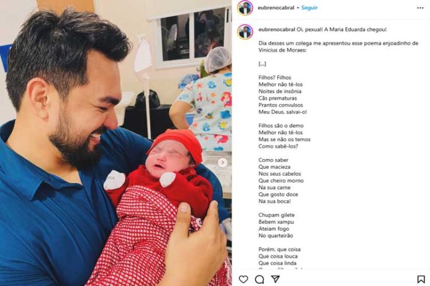Click the photo of the father holding the baby
This screenshot has width=430, height=286.
click(116, 143)
